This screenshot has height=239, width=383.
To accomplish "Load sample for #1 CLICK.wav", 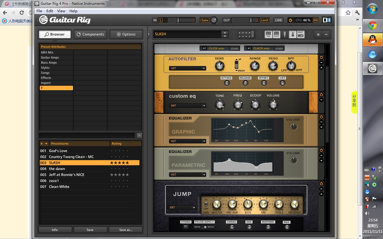I will coord(235,48).
